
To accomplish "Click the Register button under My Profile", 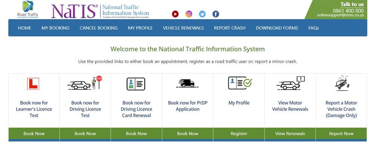I will (x=239, y=133).
